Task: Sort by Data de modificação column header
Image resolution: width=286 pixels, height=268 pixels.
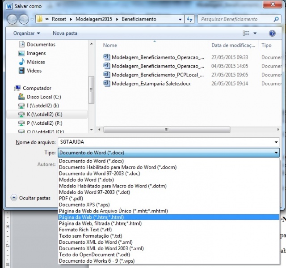Action: click(x=233, y=45)
